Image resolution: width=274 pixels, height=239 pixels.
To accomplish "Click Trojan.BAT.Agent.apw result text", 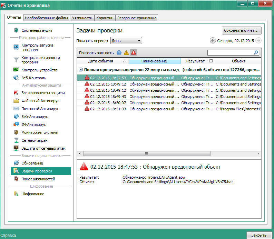I will pyautogui.click(x=166, y=177).
